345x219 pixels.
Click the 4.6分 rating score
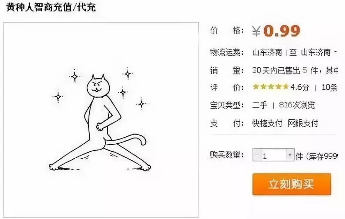click(300, 88)
